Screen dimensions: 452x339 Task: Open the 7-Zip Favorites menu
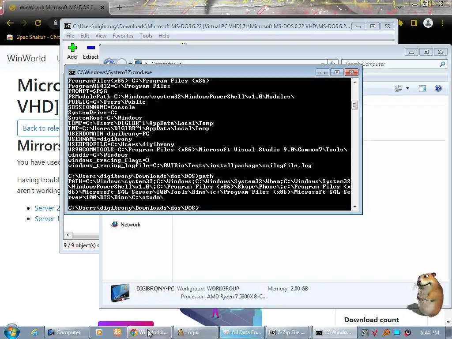point(123,36)
